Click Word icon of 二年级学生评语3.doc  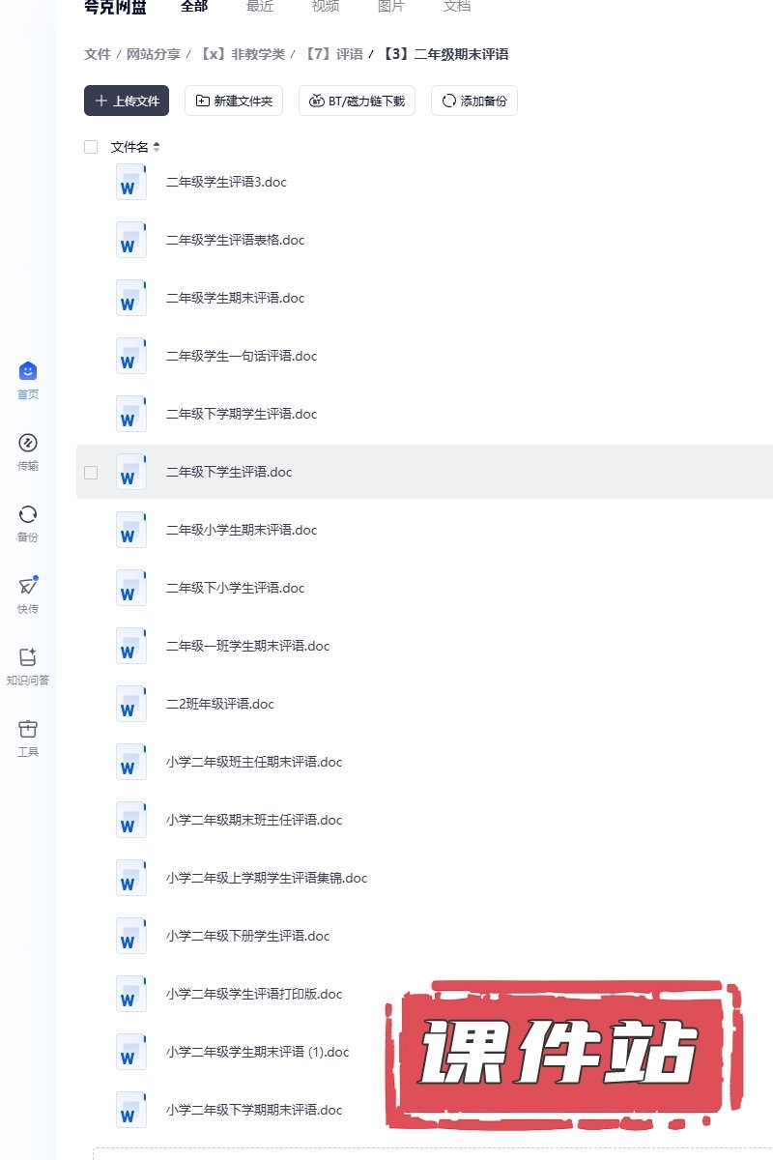[130, 182]
